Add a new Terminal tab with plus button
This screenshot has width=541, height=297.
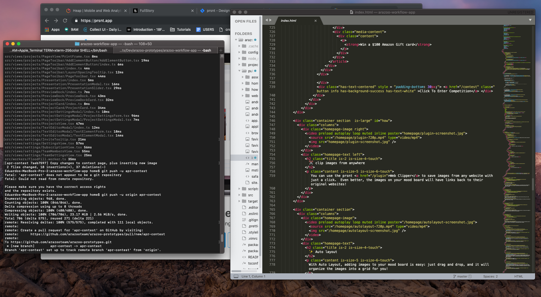click(221, 50)
